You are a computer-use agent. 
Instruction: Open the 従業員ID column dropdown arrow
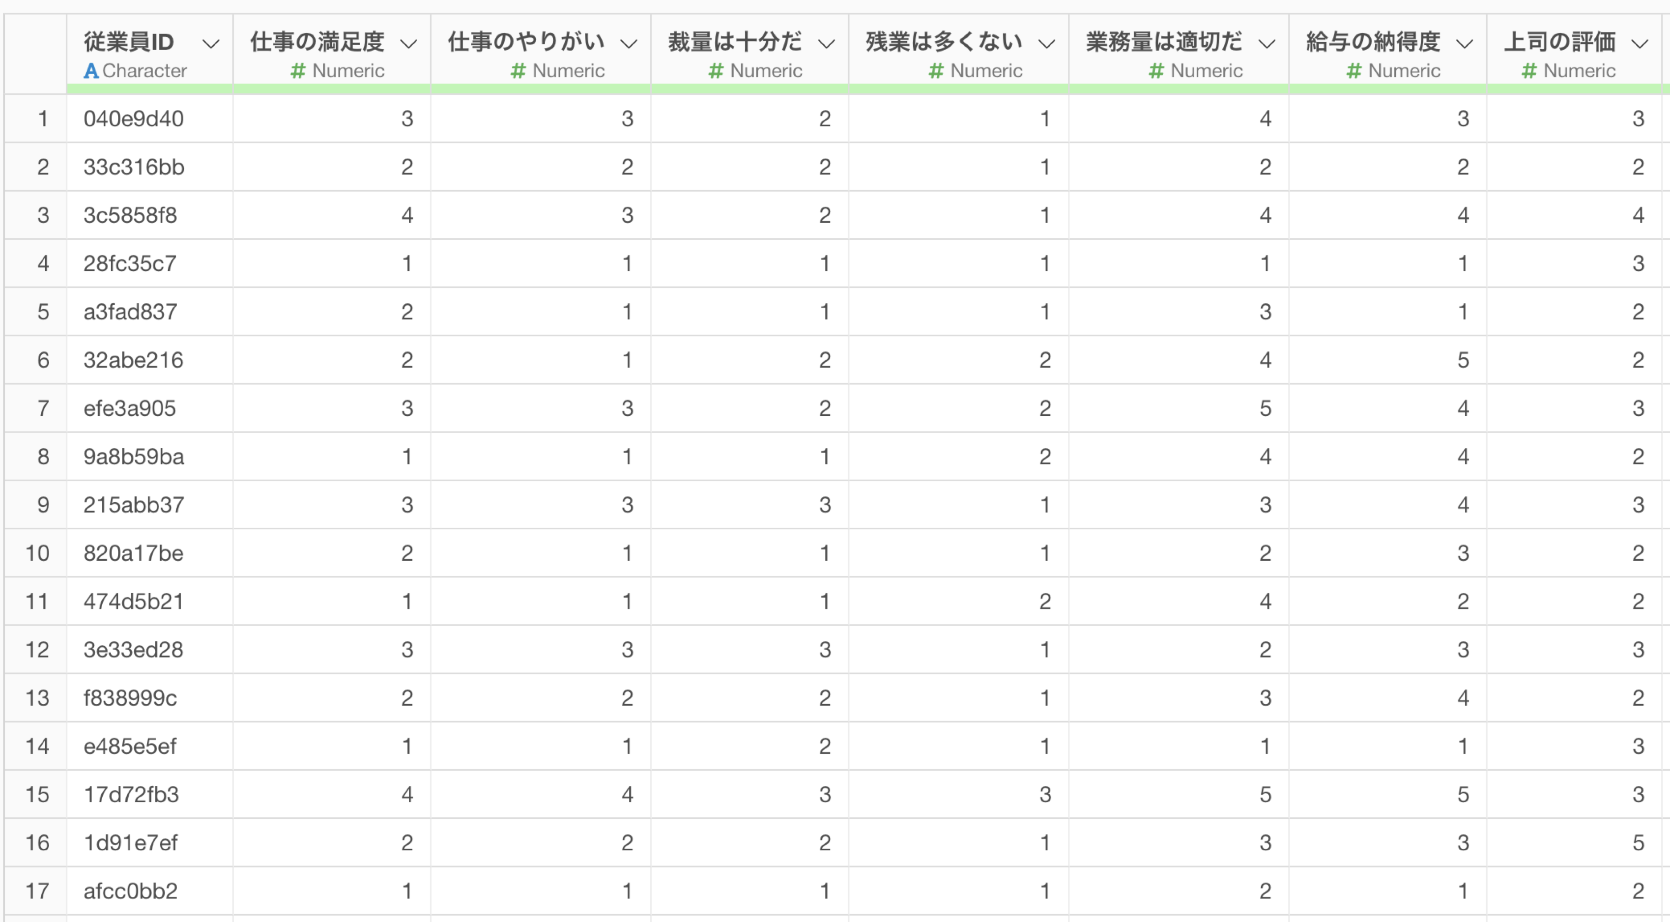click(211, 44)
